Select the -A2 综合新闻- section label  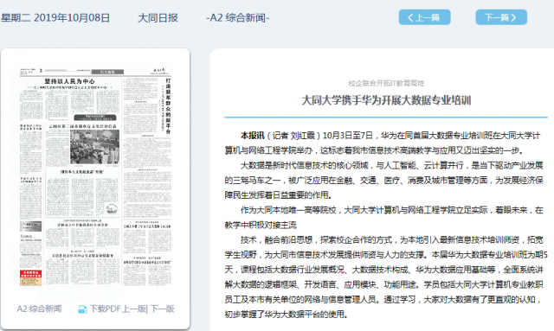click(237, 17)
